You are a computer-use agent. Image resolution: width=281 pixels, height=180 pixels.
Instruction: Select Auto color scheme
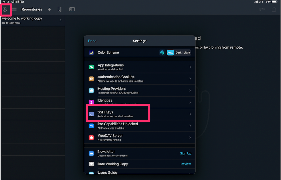(x=170, y=52)
